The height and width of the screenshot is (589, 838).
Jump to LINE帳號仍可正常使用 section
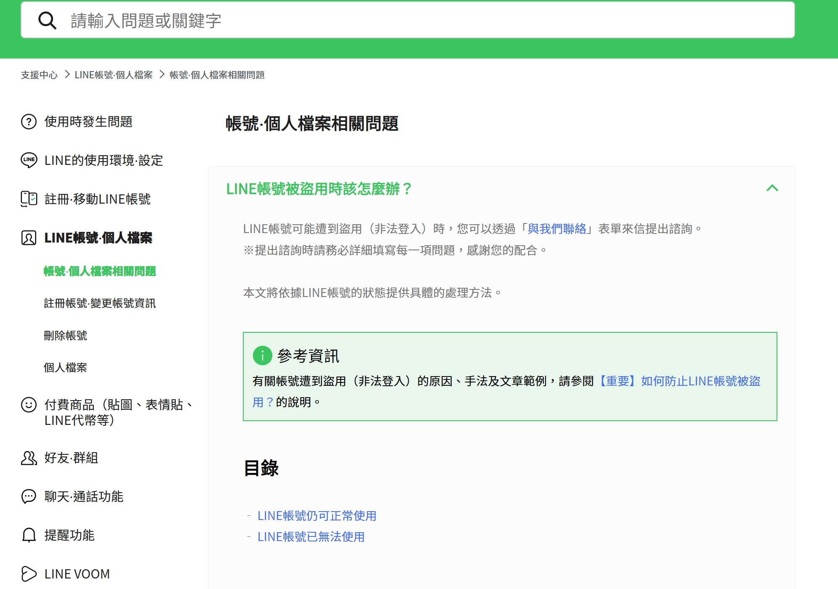[317, 516]
